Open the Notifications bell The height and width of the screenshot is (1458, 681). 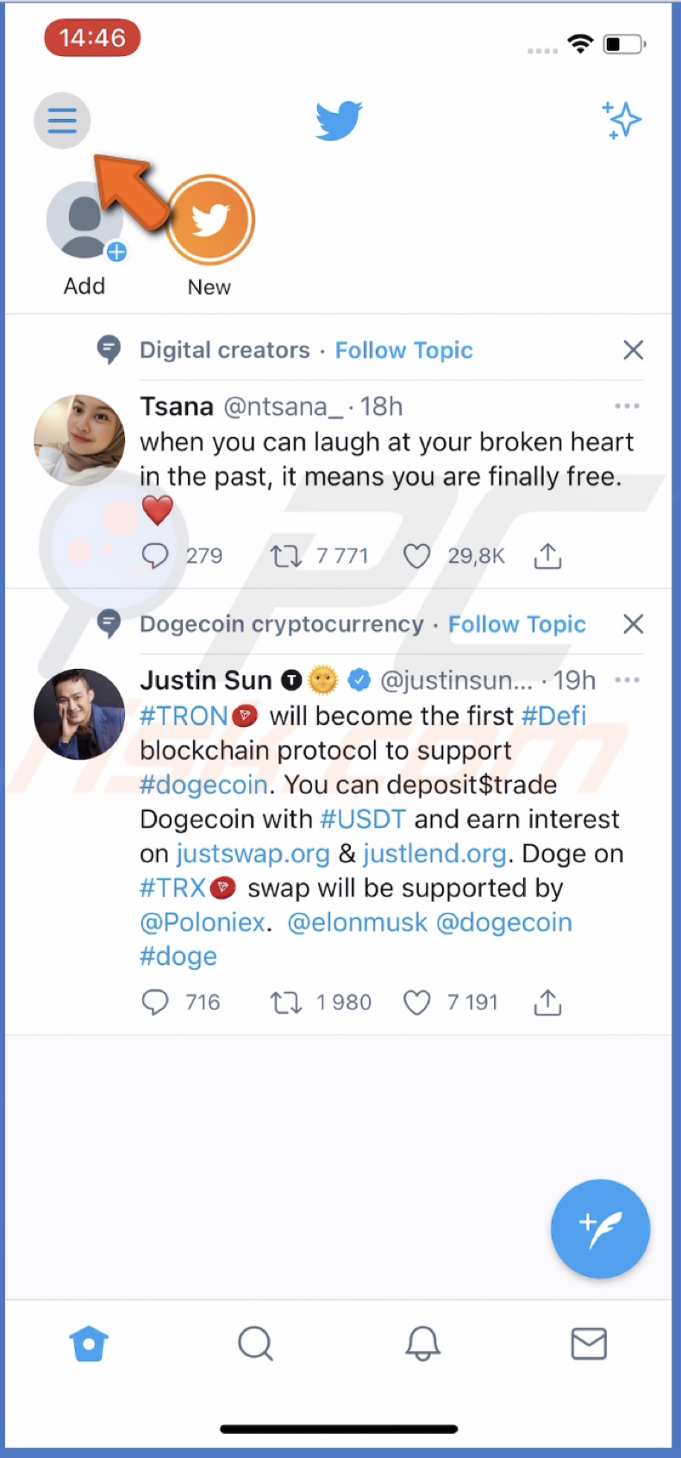click(x=422, y=1342)
